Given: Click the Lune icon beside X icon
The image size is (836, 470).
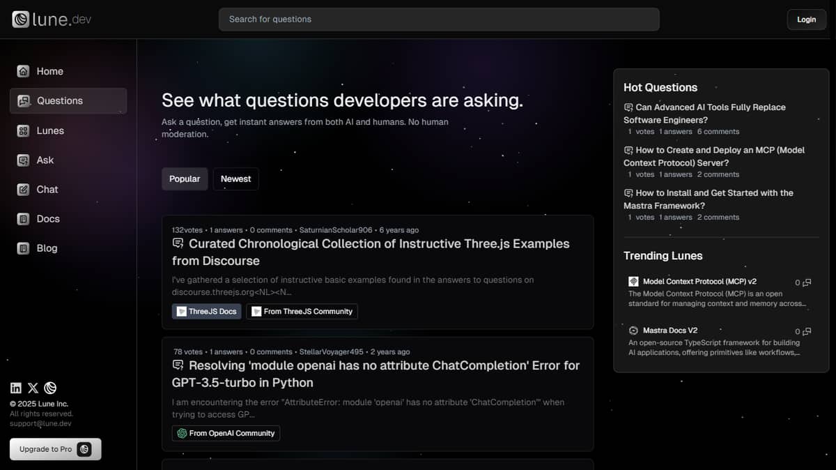Looking at the screenshot, I should coord(50,388).
